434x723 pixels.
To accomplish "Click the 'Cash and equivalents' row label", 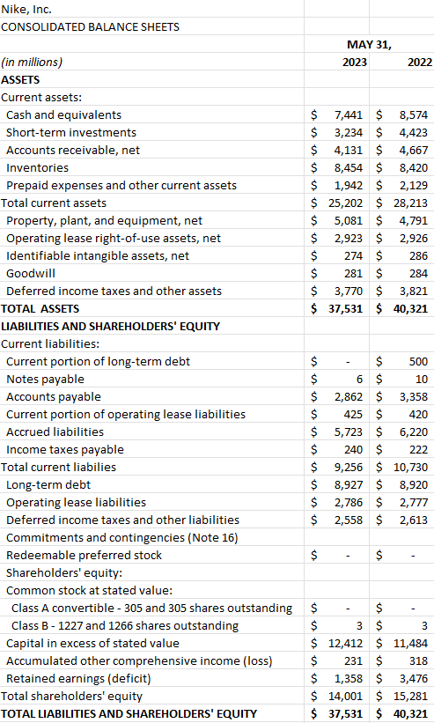I will point(63,114).
